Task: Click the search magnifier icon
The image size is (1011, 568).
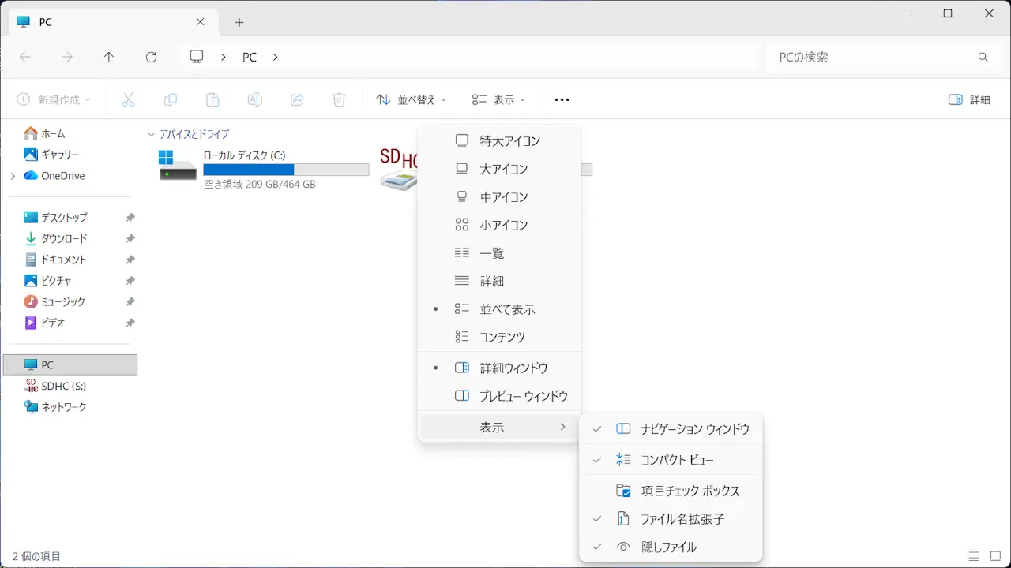Action: [983, 57]
